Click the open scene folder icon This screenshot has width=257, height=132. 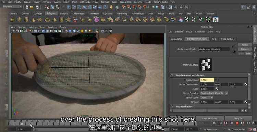(32, 7)
